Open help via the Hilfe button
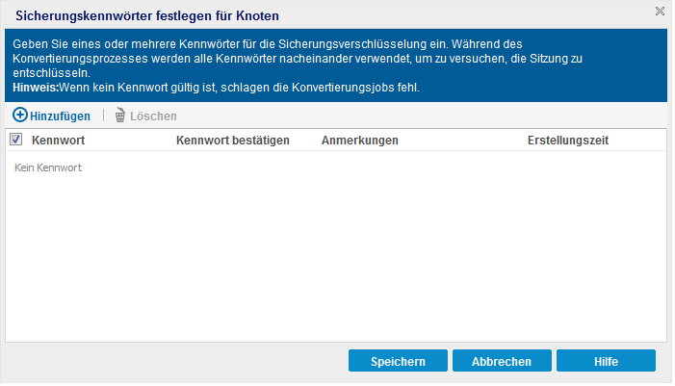The height and width of the screenshot is (386, 675). click(x=606, y=361)
